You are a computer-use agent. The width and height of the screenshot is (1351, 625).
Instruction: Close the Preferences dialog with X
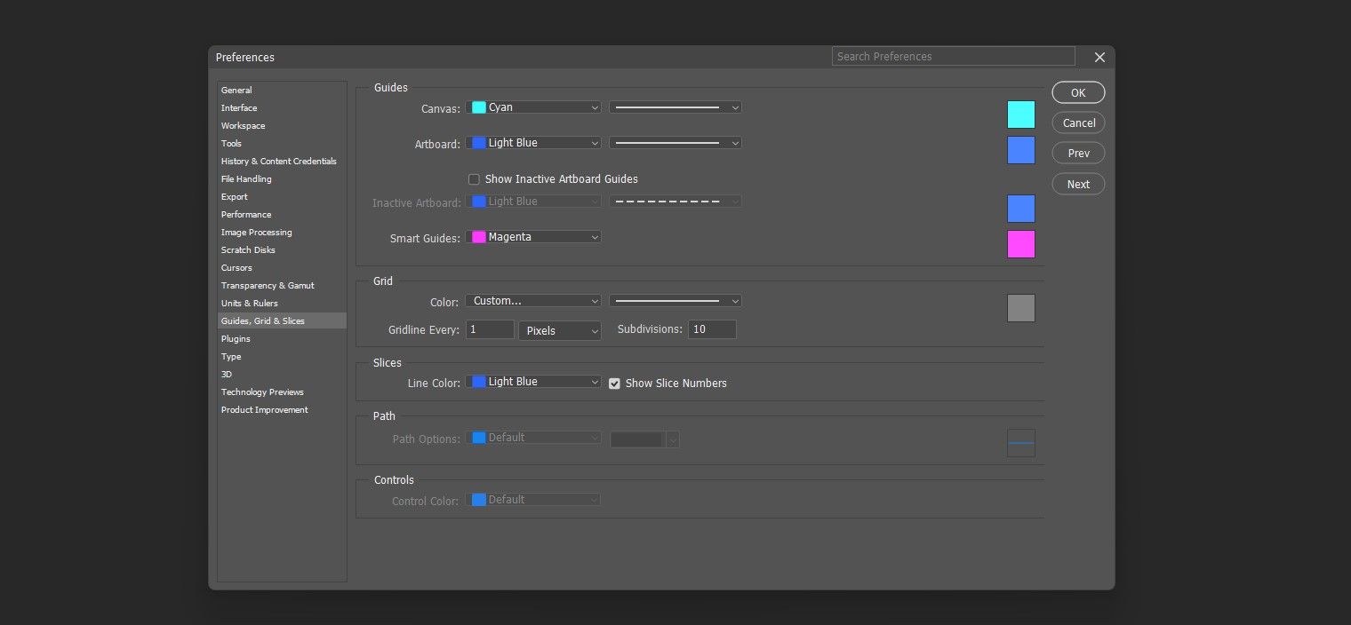tap(1099, 57)
